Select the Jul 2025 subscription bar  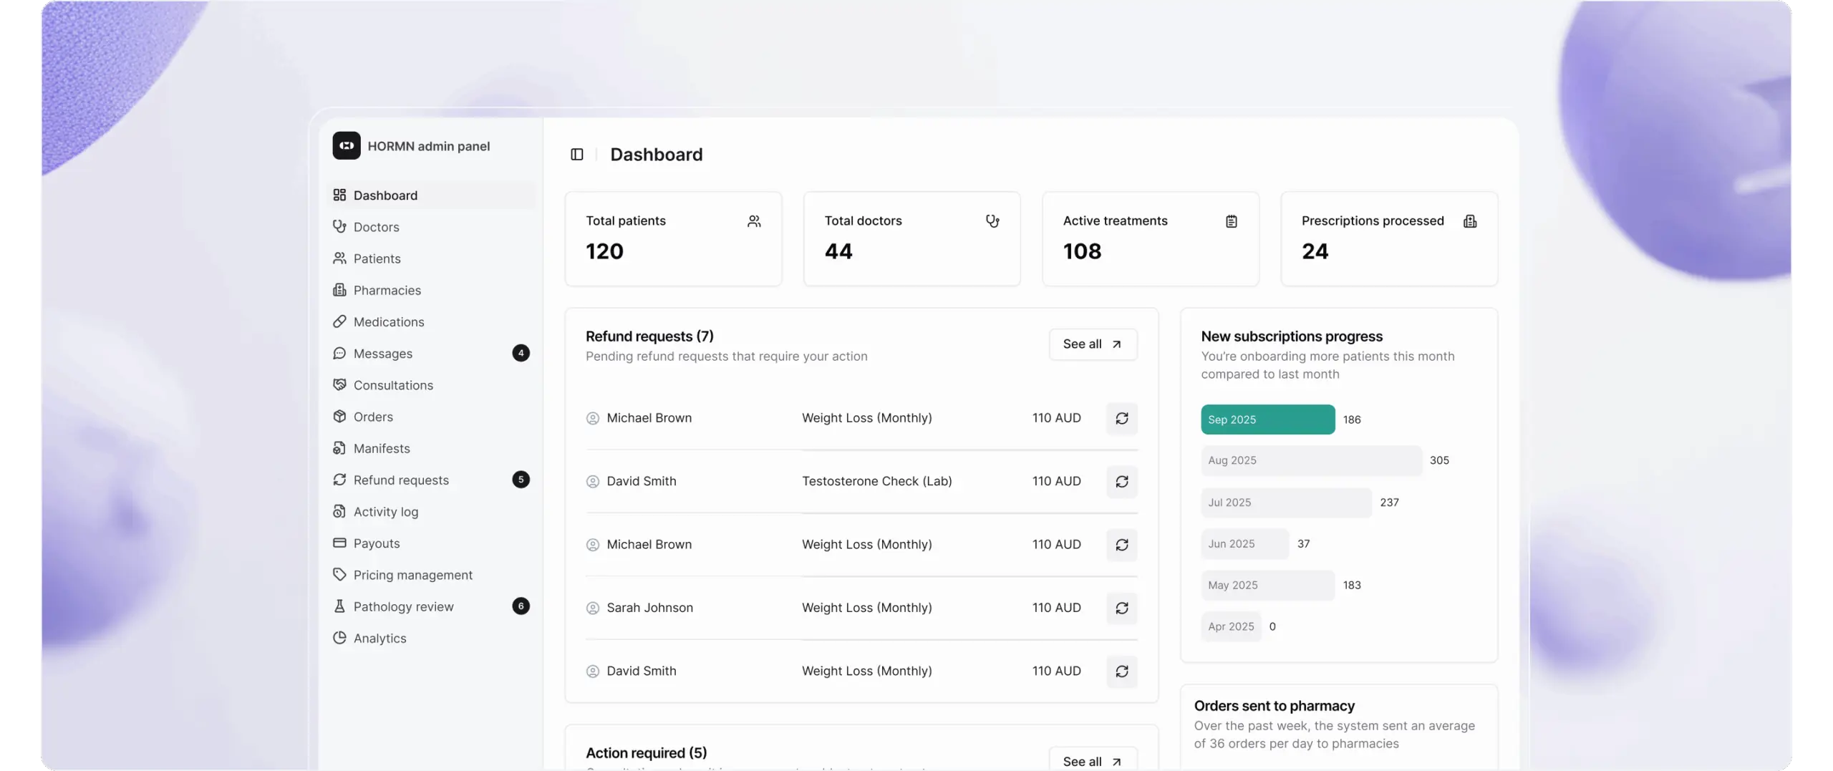[1286, 503]
